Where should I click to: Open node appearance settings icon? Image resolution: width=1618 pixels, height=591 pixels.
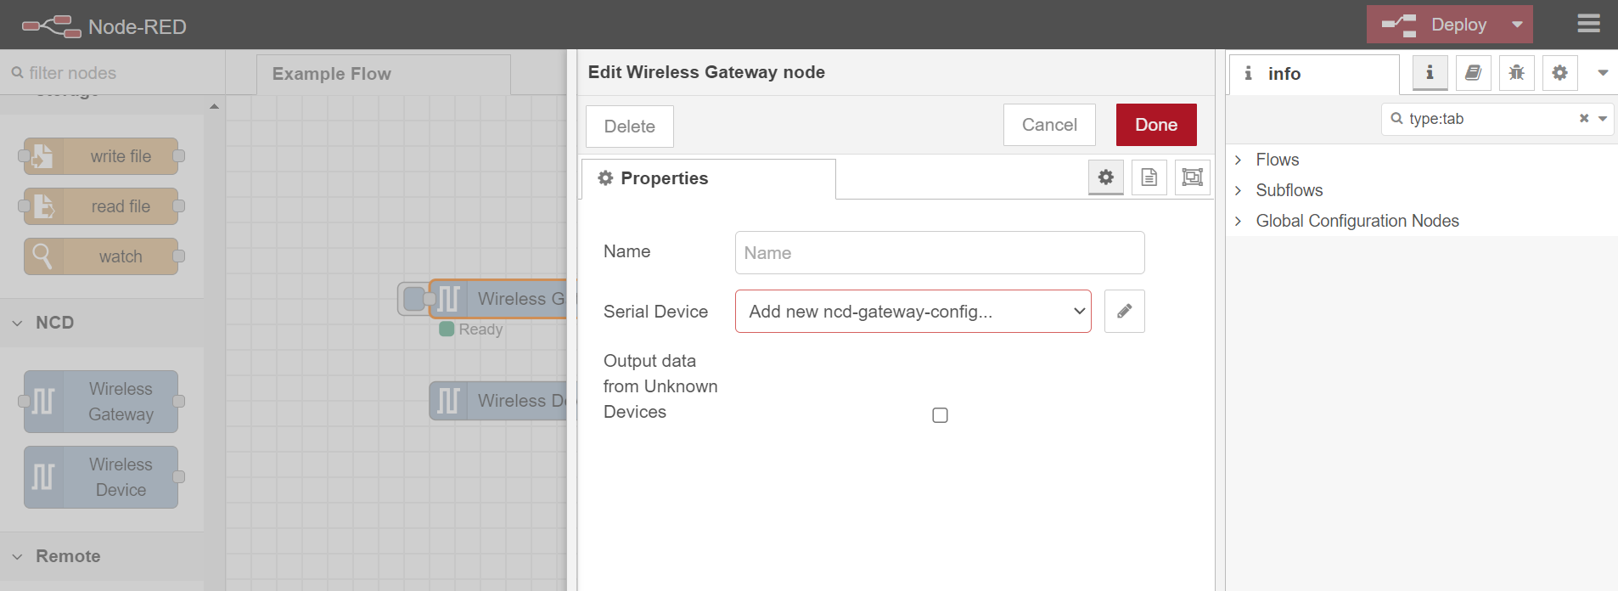(x=1192, y=177)
